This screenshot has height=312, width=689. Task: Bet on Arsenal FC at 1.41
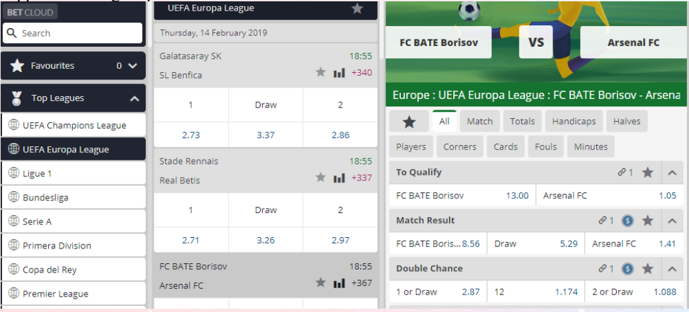[634, 243]
